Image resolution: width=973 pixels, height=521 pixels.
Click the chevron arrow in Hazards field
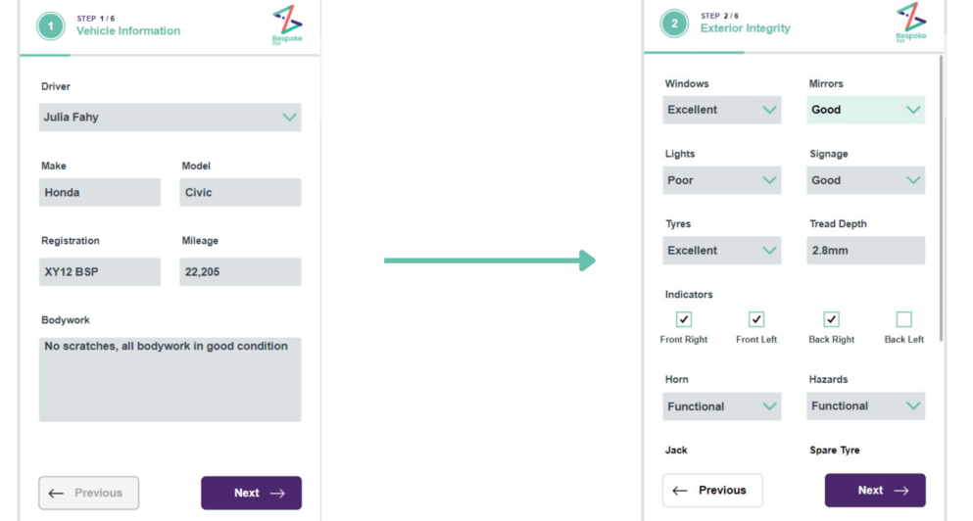click(x=913, y=406)
